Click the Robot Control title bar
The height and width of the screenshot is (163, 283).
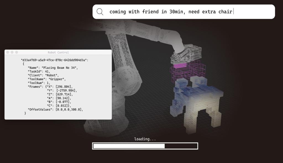coord(58,52)
